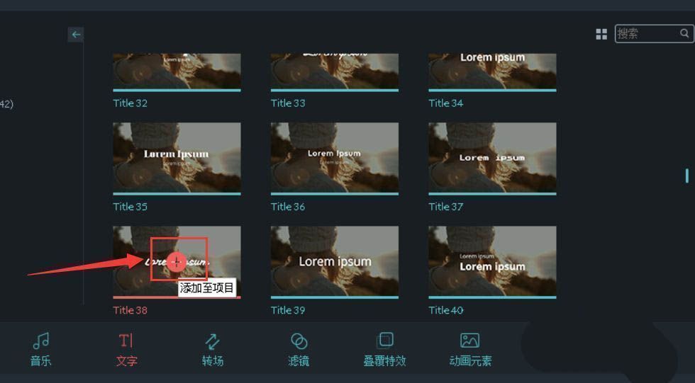Pick the Title 39 thumbnail
The height and width of the screenshot is (383, 695).
334,261
